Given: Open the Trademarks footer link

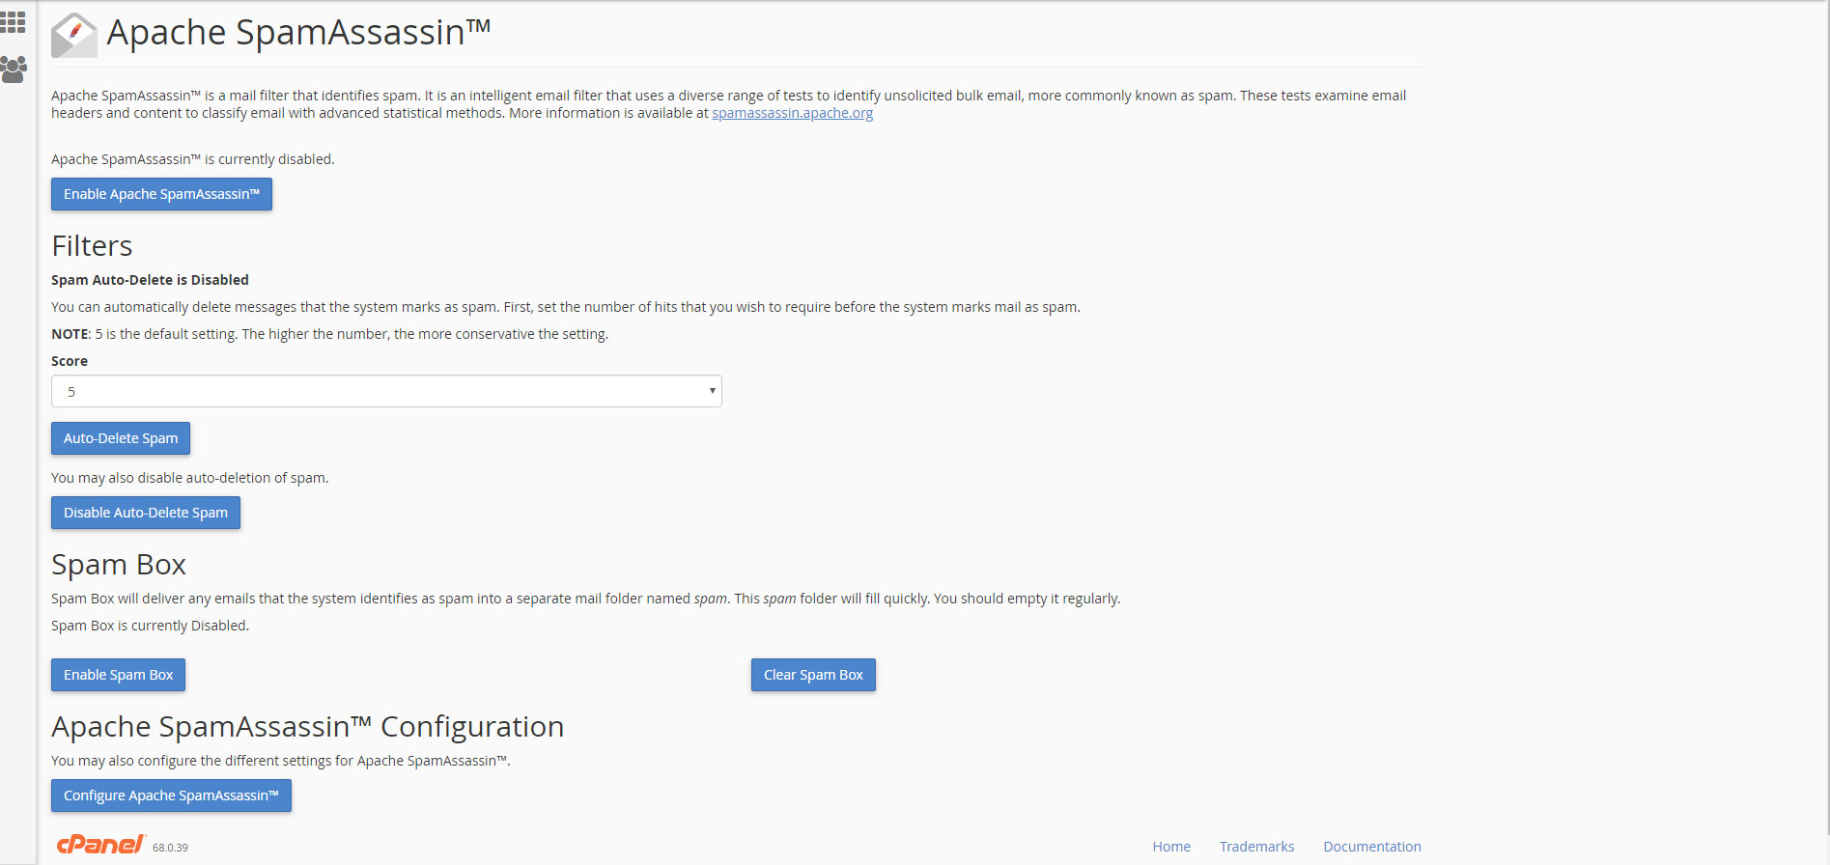Looking at the screenshot, I should pyautogui.click(x=1256, y=847).
